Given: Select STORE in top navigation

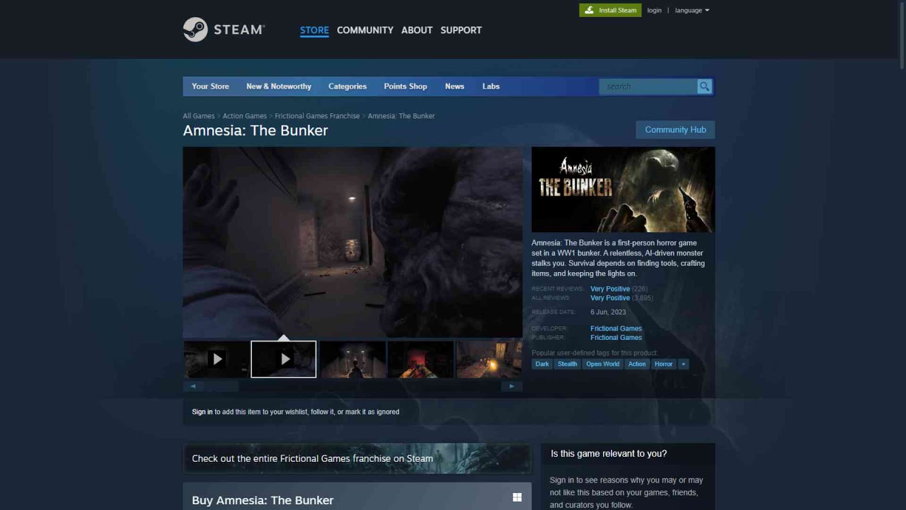Looking at the screenshot, I should pos(314,30).
